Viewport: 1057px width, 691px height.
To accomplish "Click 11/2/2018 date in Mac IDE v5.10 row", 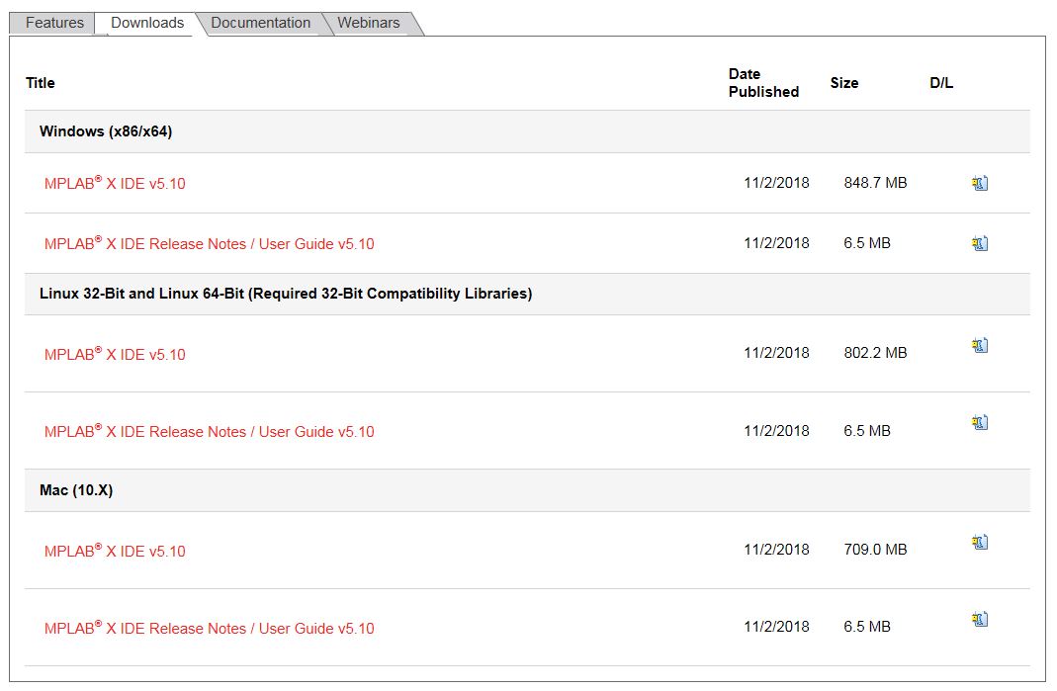I will [776, 550].
